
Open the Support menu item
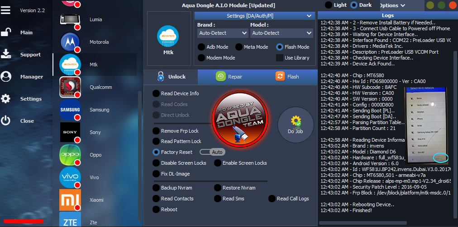(30, 55)
